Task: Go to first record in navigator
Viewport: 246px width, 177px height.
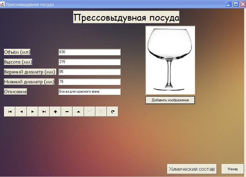Action: pos(10,112)
